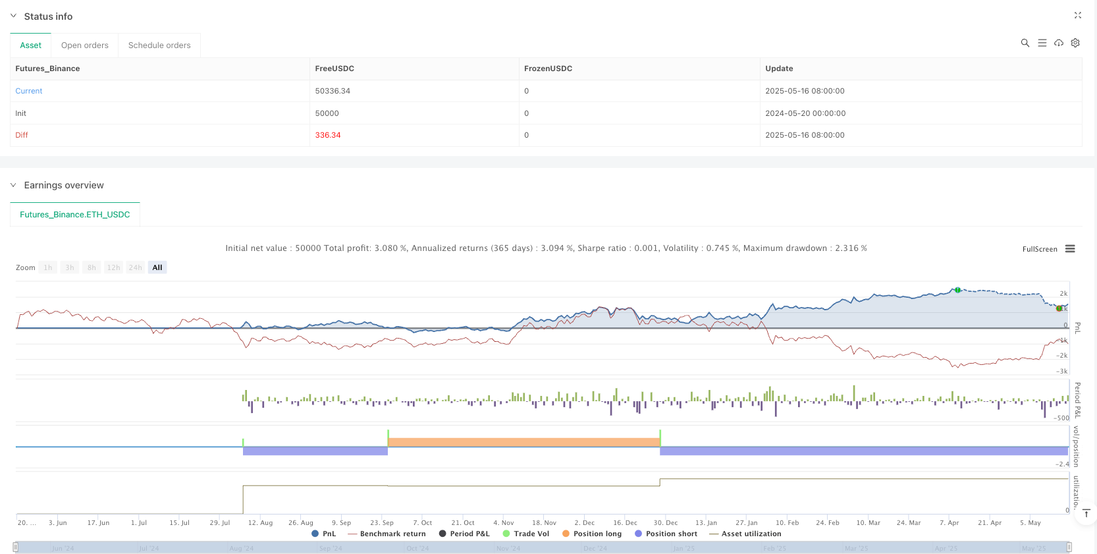Open the chart hamburger menu icon
The height and width of the screenshot is (554, 1097).
click(1070, 249)
